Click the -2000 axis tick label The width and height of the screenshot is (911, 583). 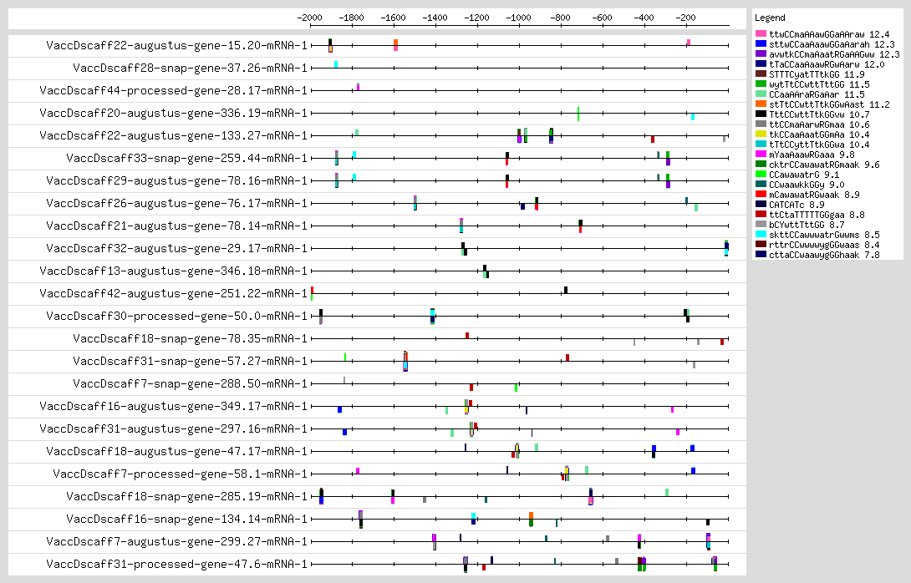[310, 17]
